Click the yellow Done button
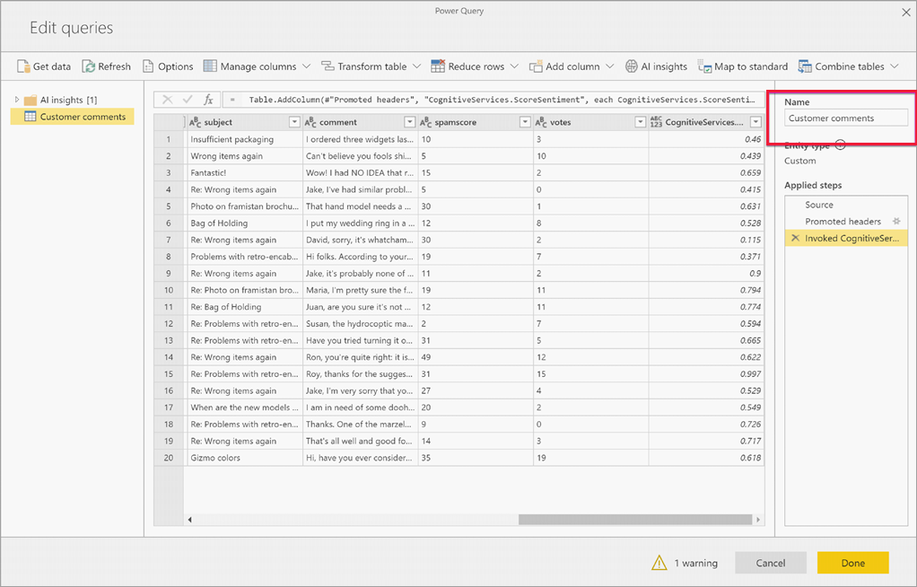This screenshot has width=917, height=587. point(852,563)
